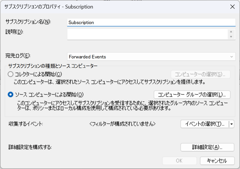Image resolution: width=240 pixels, height=169 pixels.
Task: Click the フィルターが構成されていません text
Action: 122,124
